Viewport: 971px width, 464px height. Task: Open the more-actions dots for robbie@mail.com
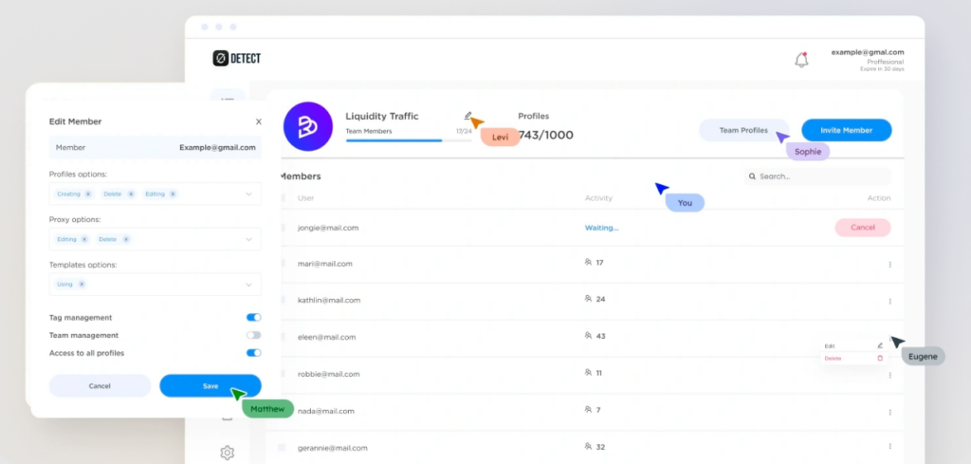889,375
